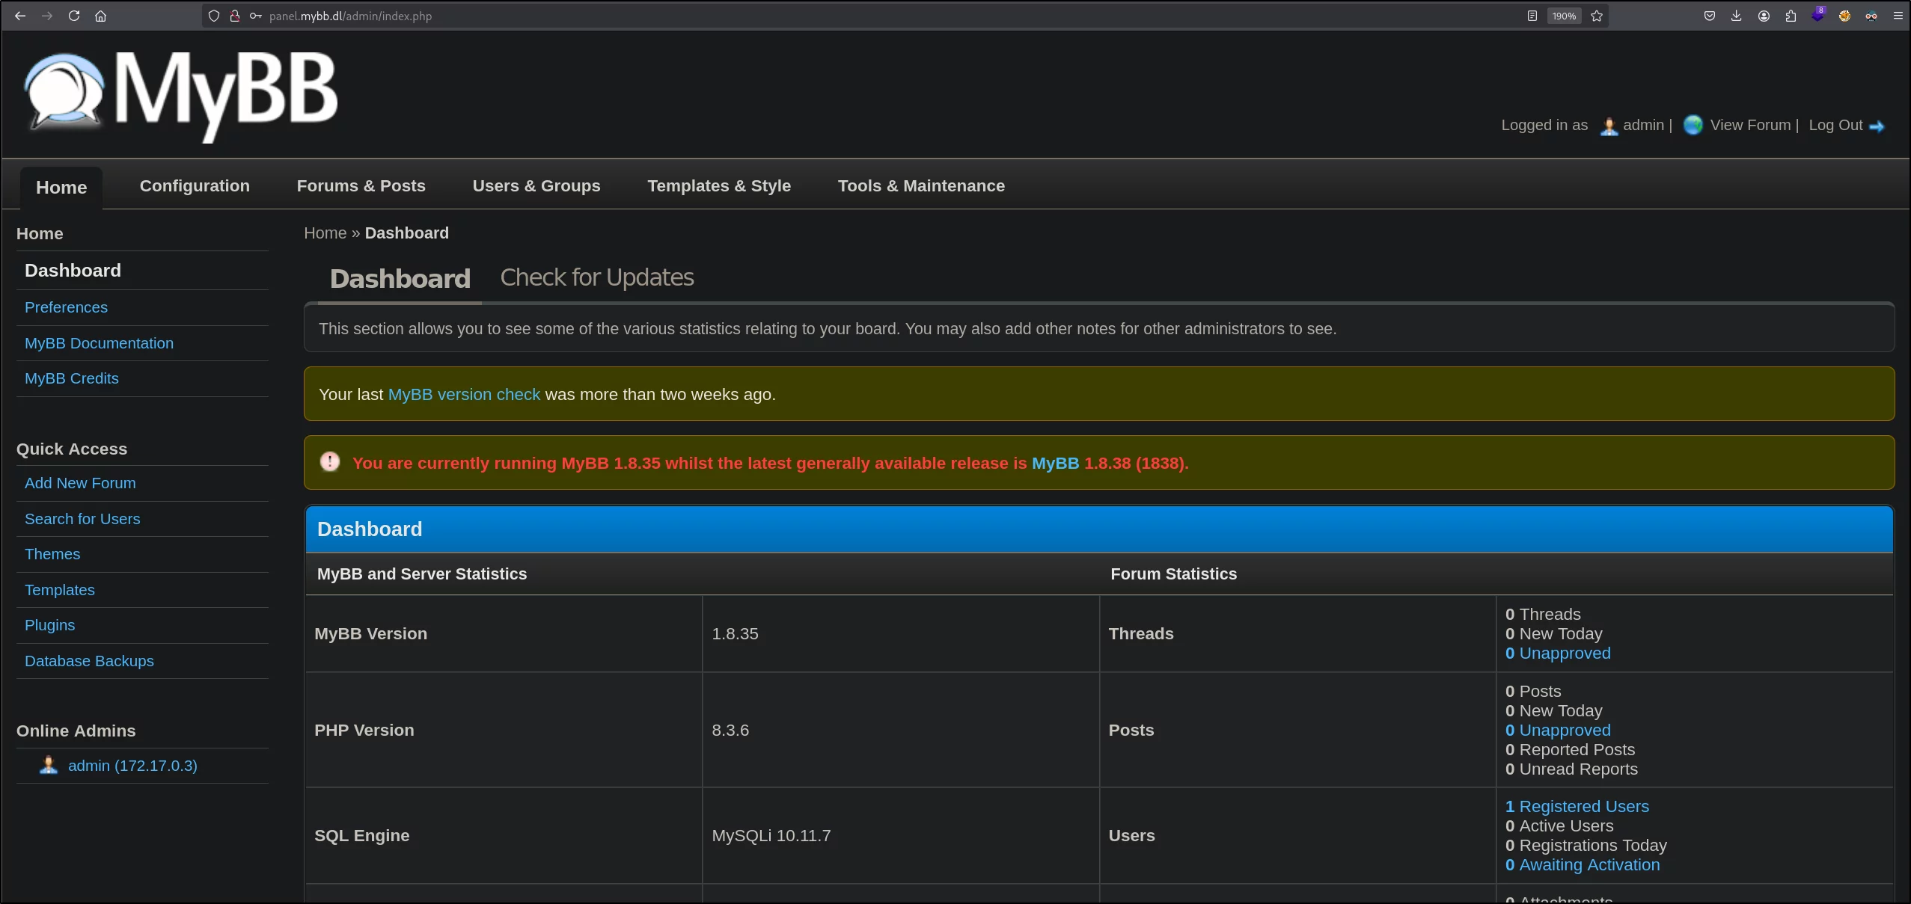The width and height of the screenshot is (1911, 904).
Task: Switch to Check for Updates tab
Action: [x=597, y=277]
